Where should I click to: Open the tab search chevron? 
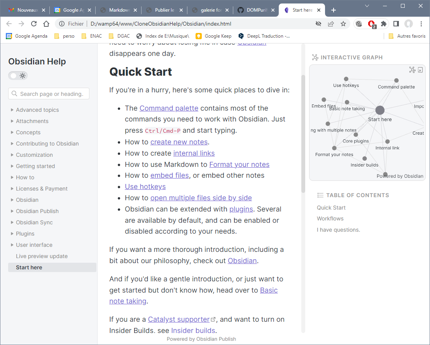tap(367, 6)
